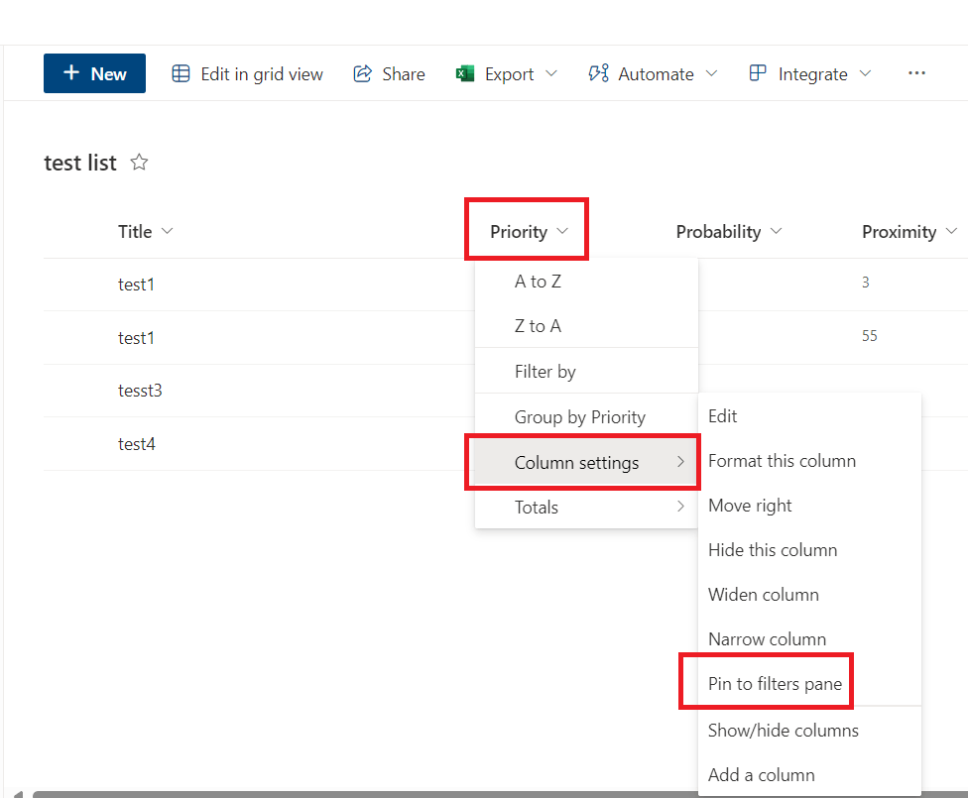Open the more options ellipsis
This screenshot has width=968, height=798.
916,72
